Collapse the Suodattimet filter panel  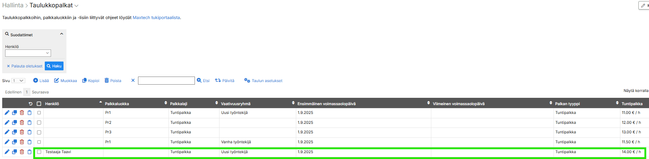(x=61, y=34)
